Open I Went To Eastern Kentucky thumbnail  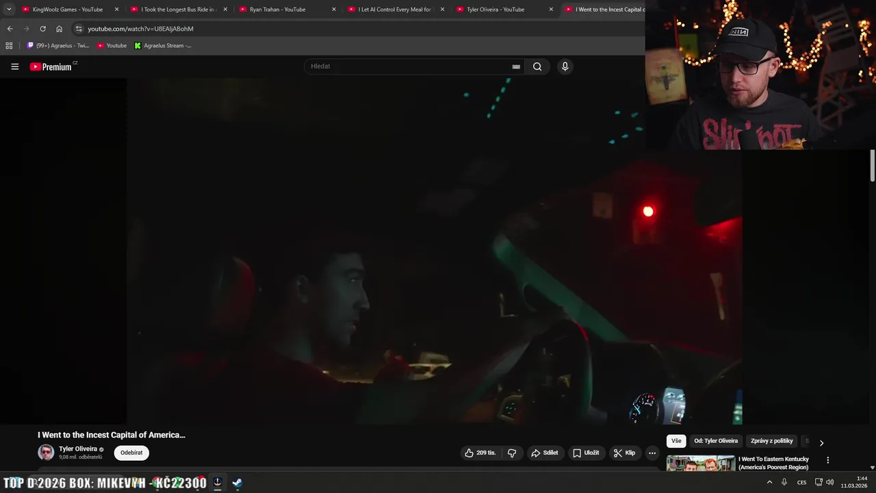click(x=701, y=464)
